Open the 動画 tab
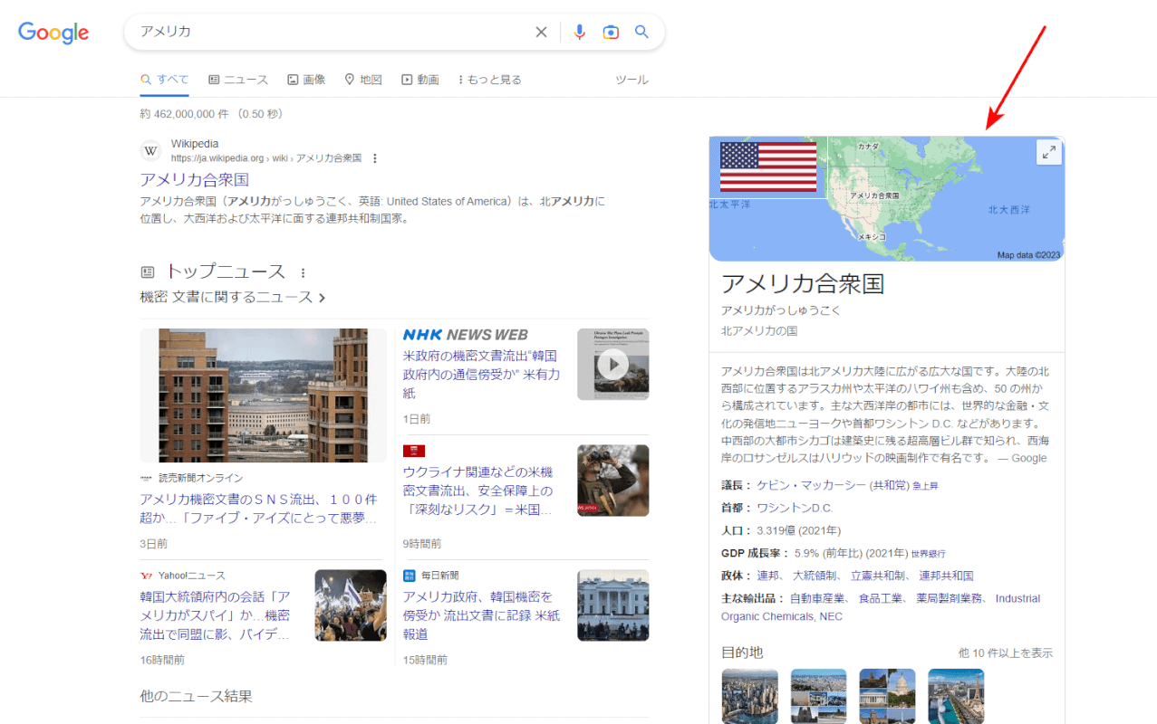1157x724 pixels. tap(420, 80)
